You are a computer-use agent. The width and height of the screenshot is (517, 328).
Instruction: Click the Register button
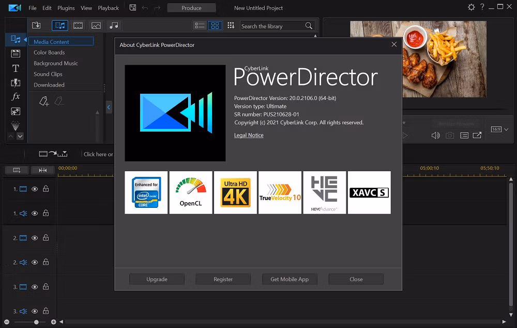point(223,279)
